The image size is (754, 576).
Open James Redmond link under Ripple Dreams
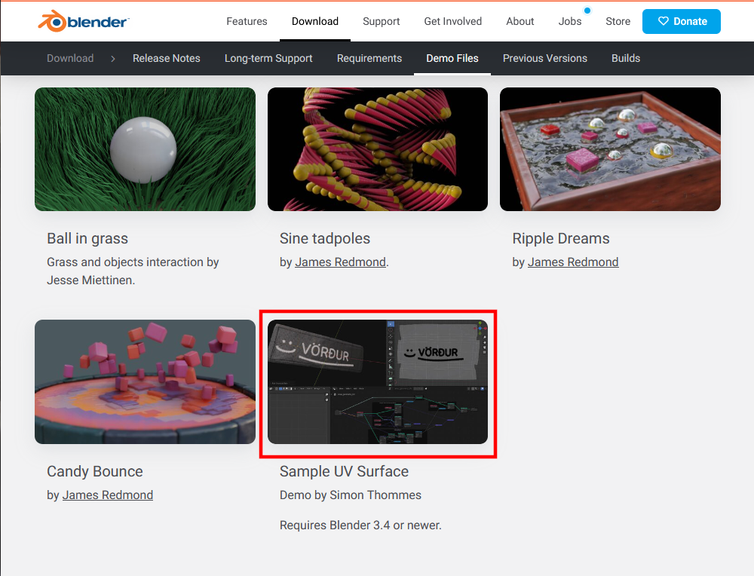click(573, 262)
